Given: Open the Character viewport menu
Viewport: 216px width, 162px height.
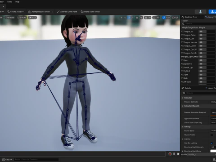Looking at the screenshot, I should [10, 18].
